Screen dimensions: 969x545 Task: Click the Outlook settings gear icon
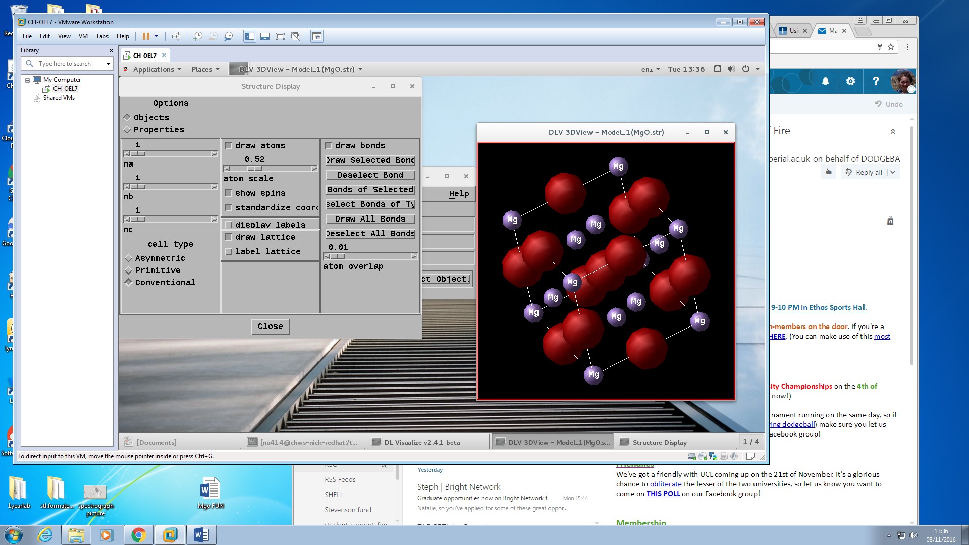pos(850,81)
